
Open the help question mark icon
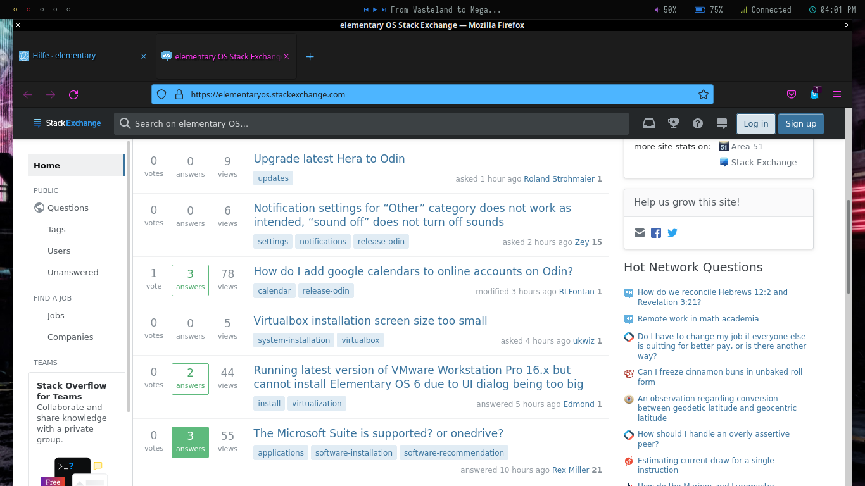tap(698, 123)
